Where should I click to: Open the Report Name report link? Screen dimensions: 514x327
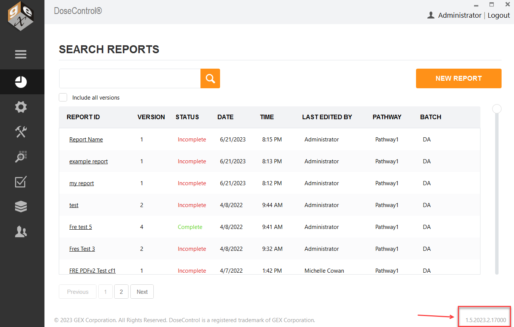tap(86, 140)
